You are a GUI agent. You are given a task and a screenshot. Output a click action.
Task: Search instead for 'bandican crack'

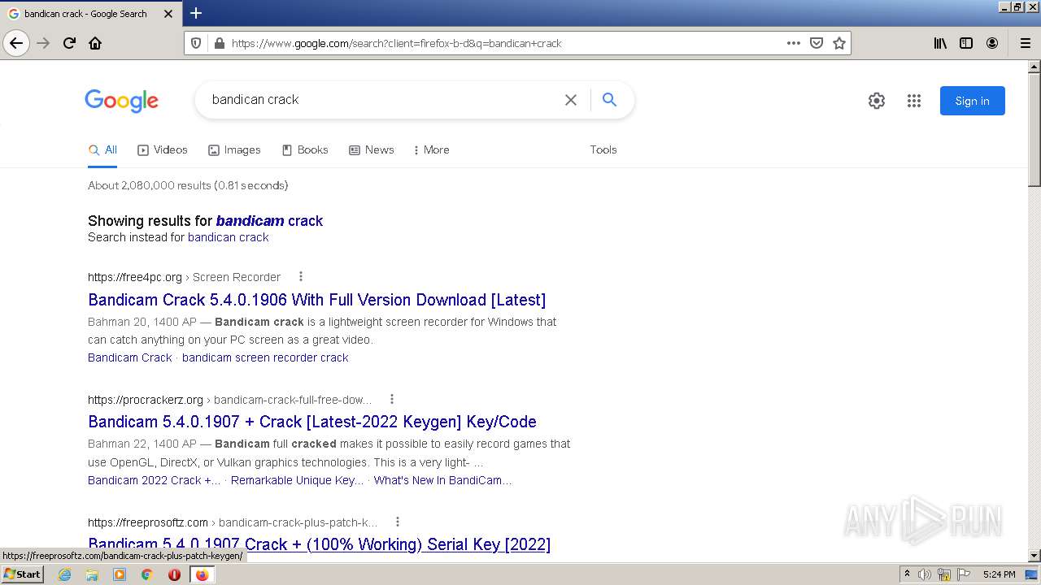pos(228,237)
